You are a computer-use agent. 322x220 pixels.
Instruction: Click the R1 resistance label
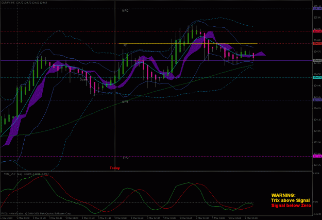click(125, 45)
